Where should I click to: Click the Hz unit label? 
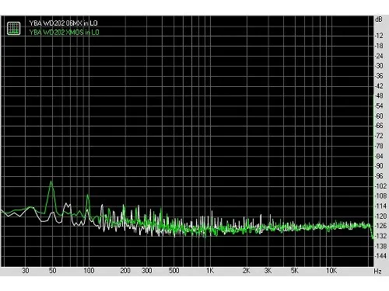[x=377, y=272]
